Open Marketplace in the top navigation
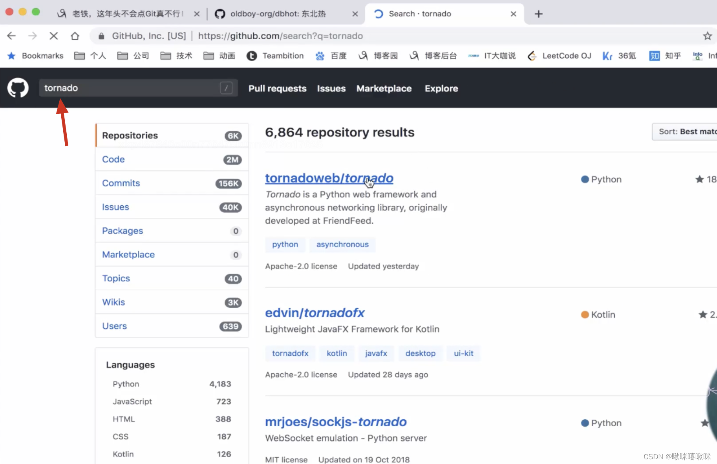717x464 pixels. pyautogui.click(x=384, y=88)
